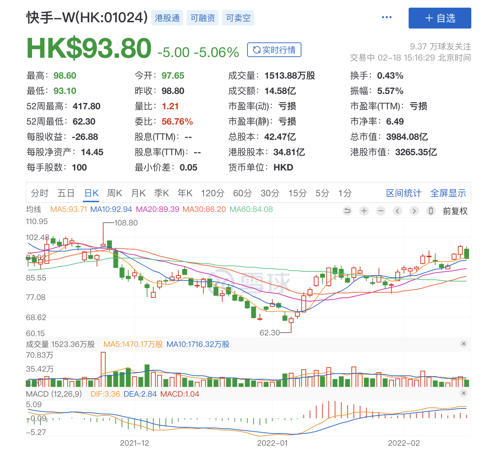Click the 总市值 value 3984.08亿
The height and width of the screenshot is (453, 488).
tap(407, 137)
